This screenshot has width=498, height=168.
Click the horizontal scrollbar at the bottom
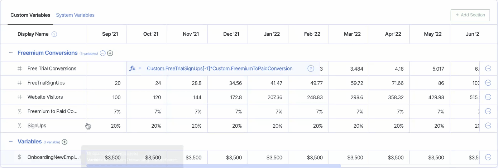215,166
